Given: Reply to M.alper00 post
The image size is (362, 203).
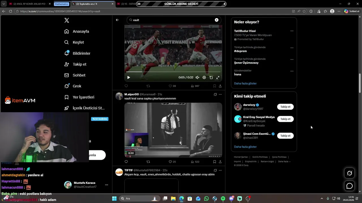Looking at the screenshot, I should 126,162.
